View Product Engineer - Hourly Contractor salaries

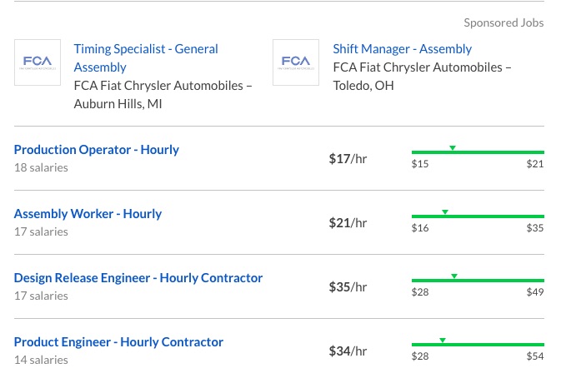pyautogui.click(x=118, y=342)
